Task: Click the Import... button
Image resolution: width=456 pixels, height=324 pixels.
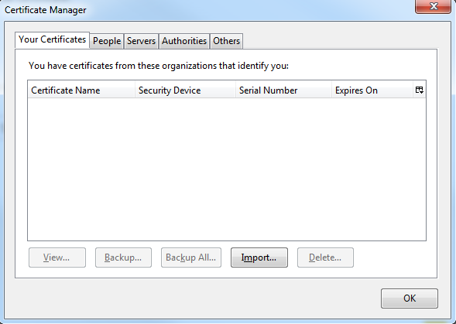Action: (x=259, y=257)
